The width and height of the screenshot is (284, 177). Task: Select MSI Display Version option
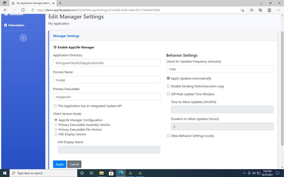point(56,134)
